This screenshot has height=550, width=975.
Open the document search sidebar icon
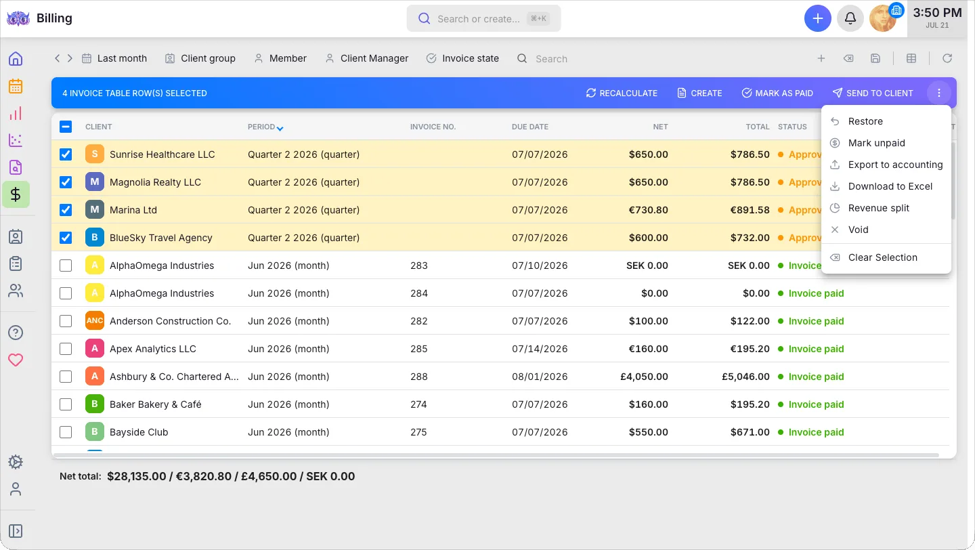(x=16, y=167)
